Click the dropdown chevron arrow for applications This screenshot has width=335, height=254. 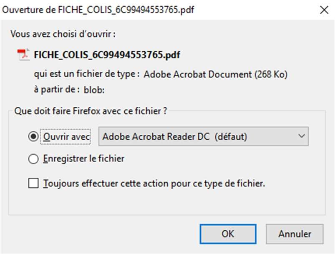302,136
